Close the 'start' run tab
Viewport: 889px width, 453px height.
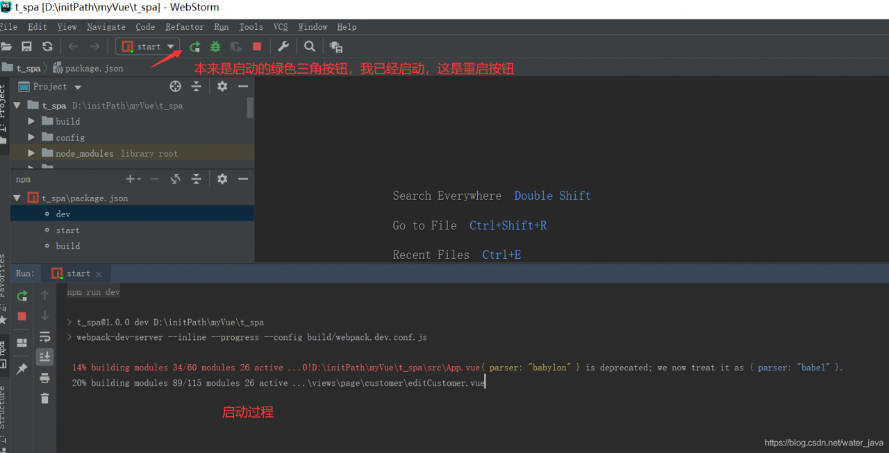pos(99,274)
